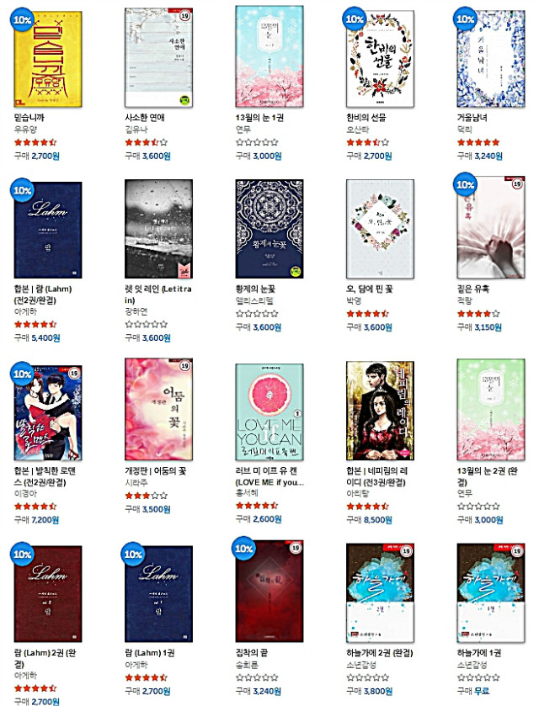539x706 pixels.
Task: Click 구매 3,600원 price for 황제의 눈꽃
Action: [259, 327]
